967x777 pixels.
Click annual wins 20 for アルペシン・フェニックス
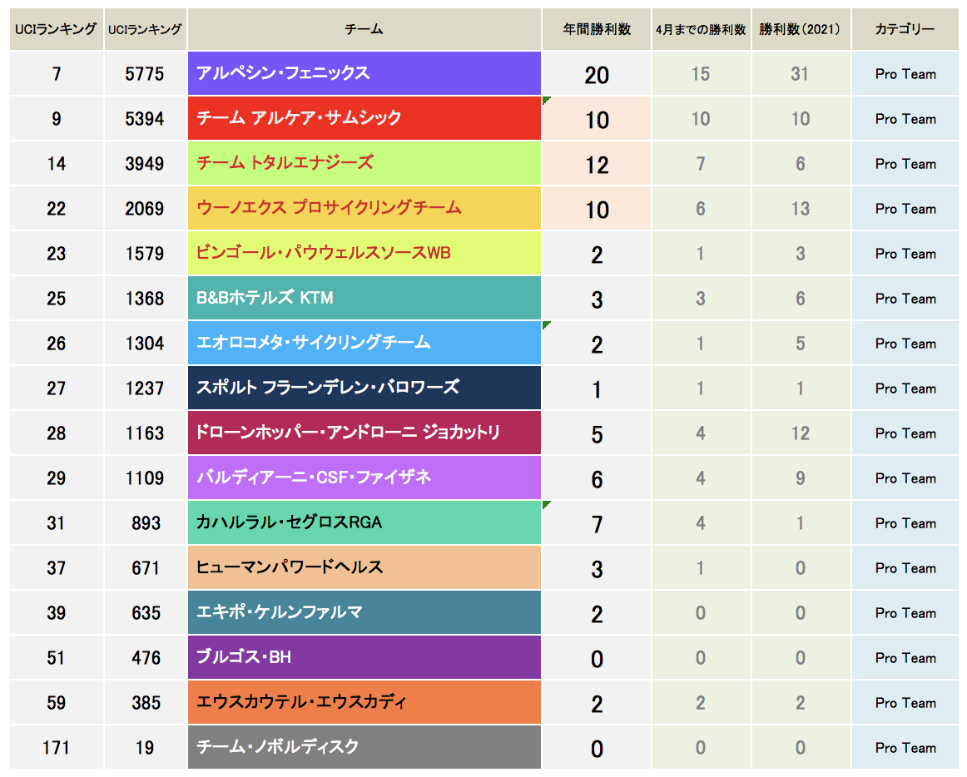[597, 75]
